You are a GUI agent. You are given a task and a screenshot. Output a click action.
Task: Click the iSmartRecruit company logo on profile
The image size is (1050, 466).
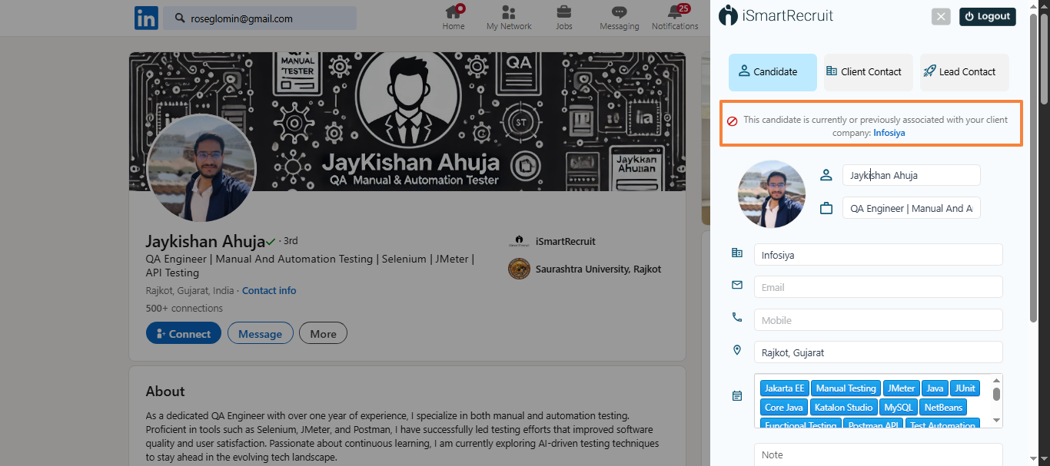[x=519, y=241]
